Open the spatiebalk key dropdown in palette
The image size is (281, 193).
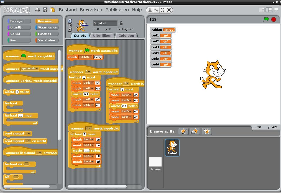coord(30,68)
